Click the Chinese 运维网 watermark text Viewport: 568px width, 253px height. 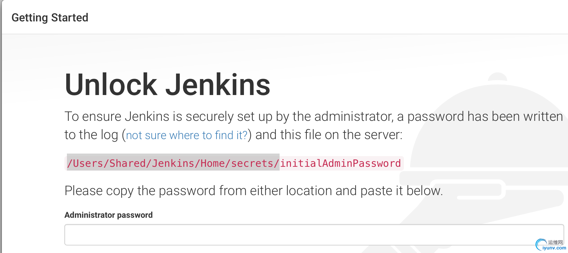(555, 242)
